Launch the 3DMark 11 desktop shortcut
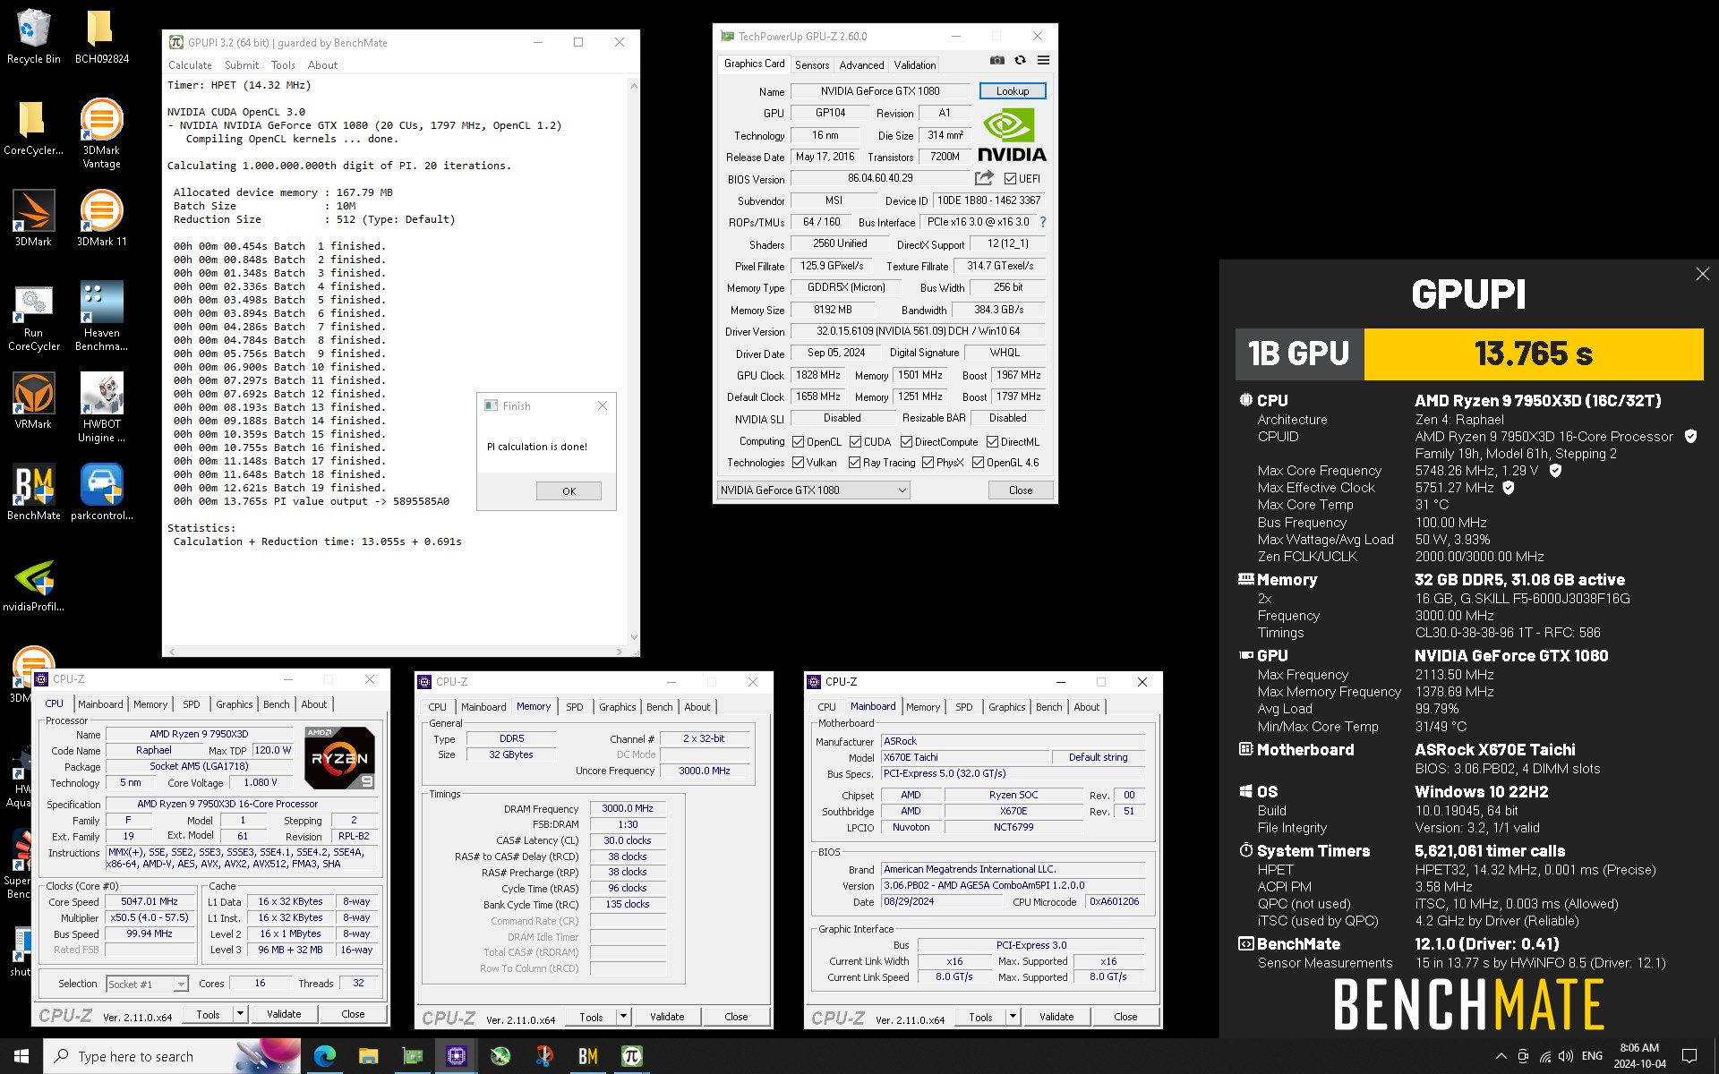This screenshot has height=1074, width=1719. (101, 219)
